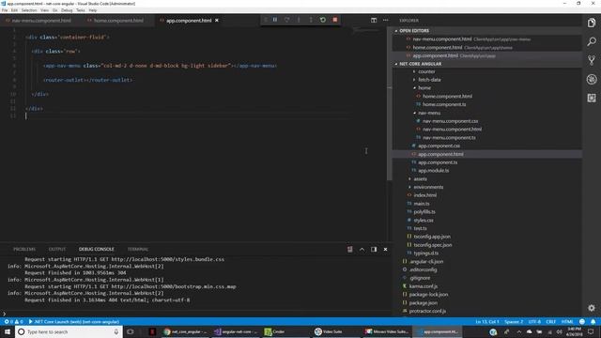Open the Output panel tab
This screenshot has width=601, height=338.
56,250
